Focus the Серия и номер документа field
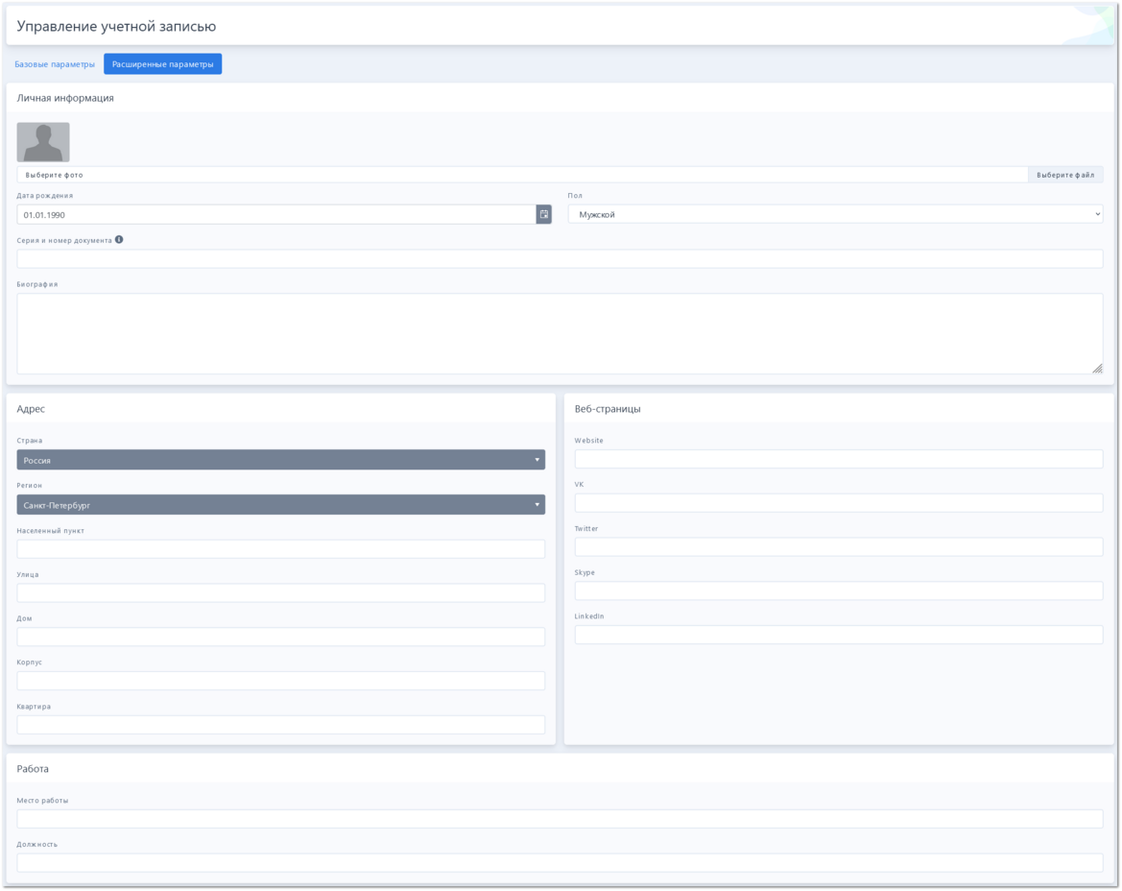The height and width of the screenshot is (891, 1122). click(560, 259)
